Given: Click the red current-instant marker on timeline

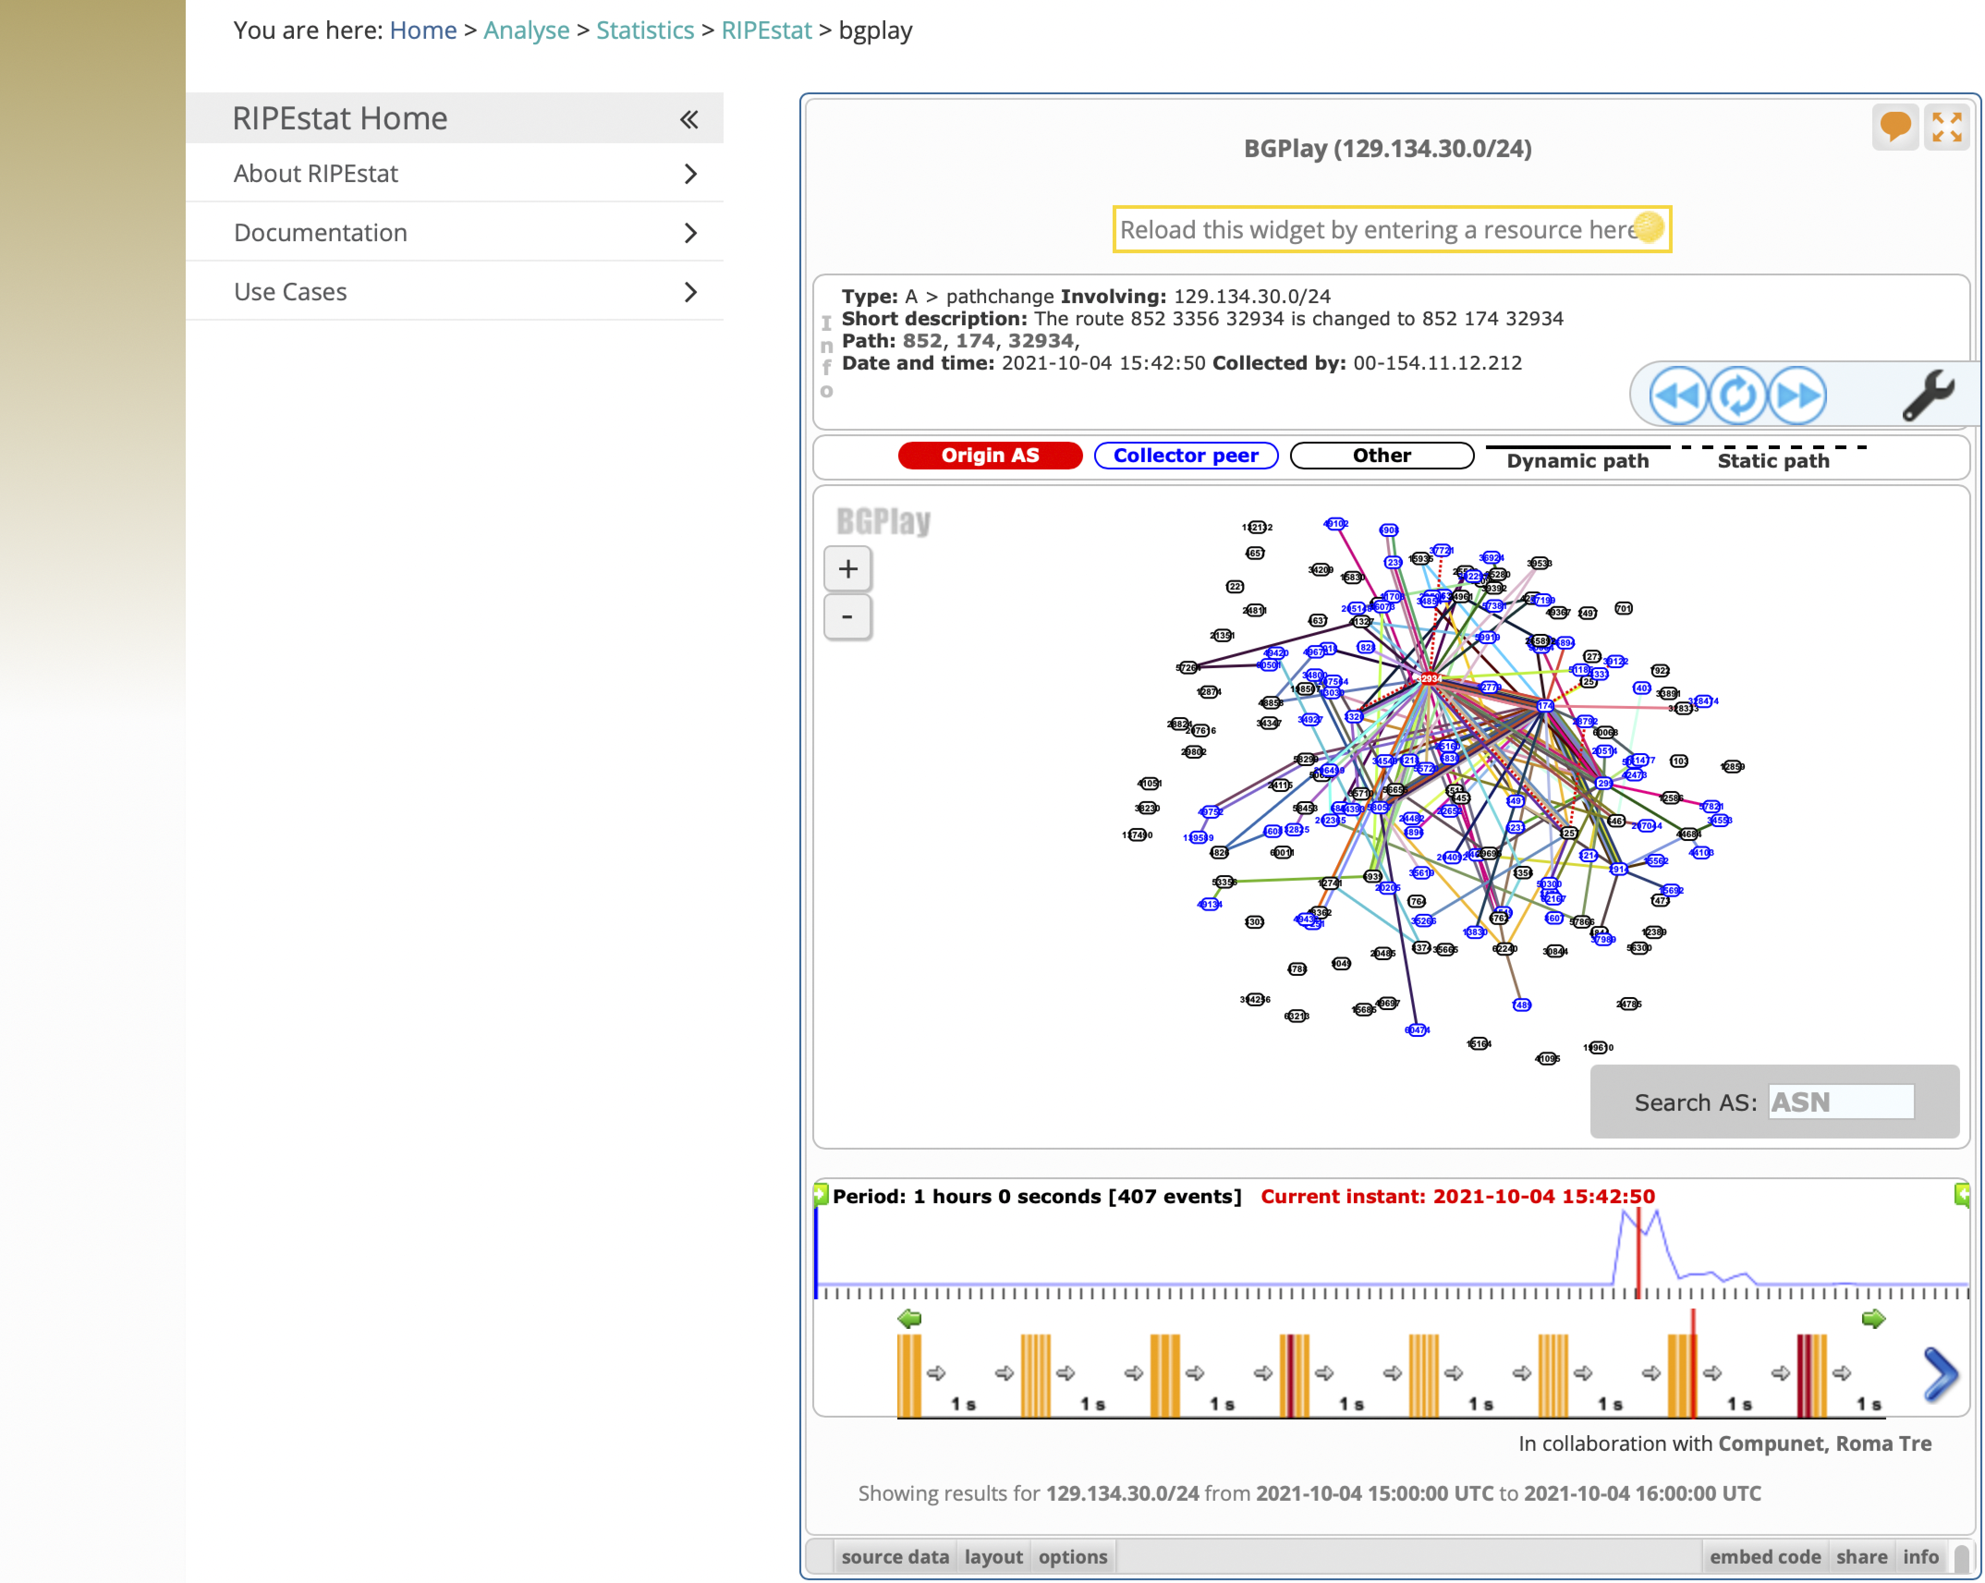Looking at the screenshot, I should point(1638,1253).
